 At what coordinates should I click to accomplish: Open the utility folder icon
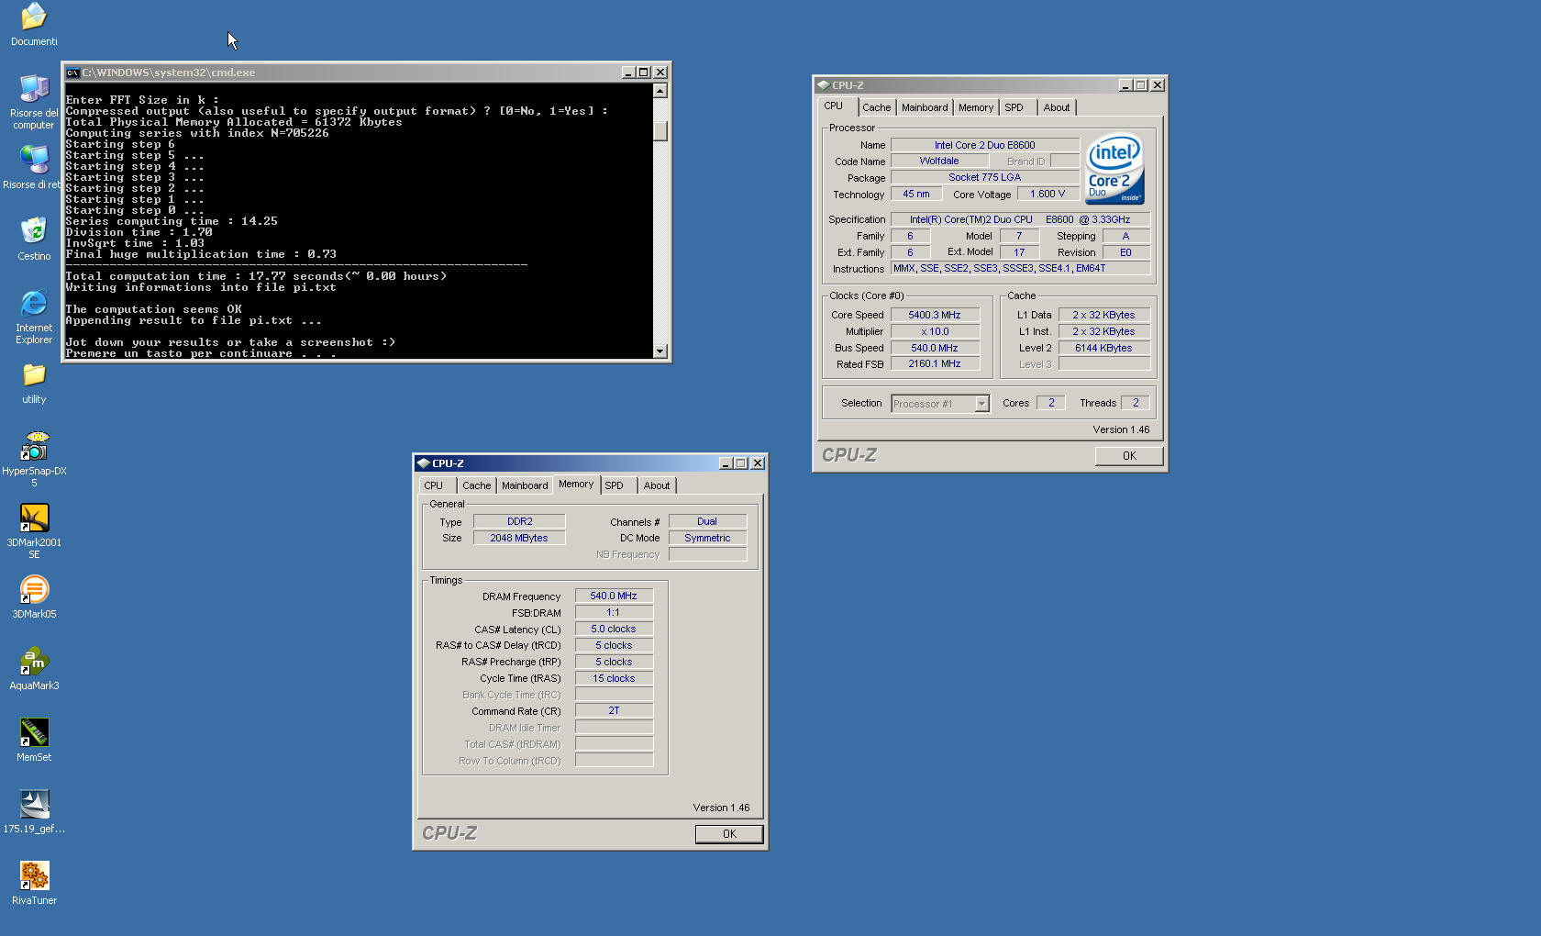pyautogui.click(x=34, y=374)
